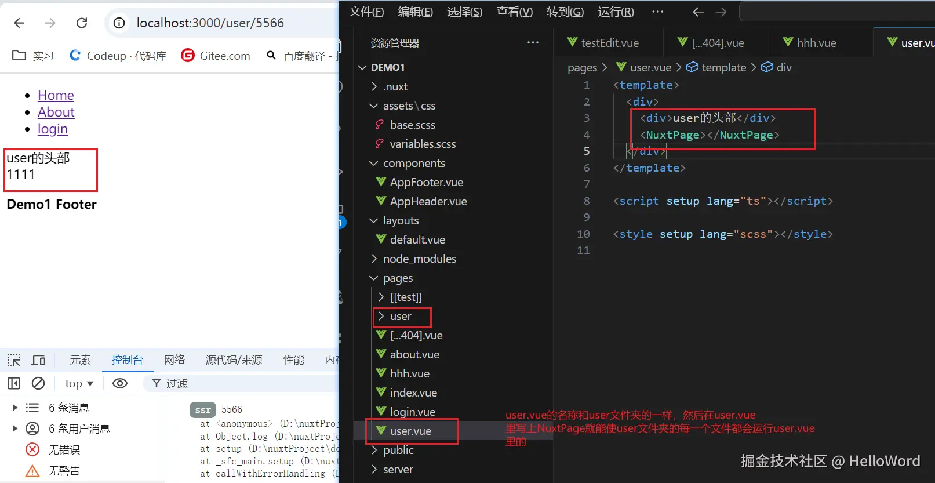Open the Gitee.com bookmark
The height and width of the screenshot is (483, 935).
[216, 56]
